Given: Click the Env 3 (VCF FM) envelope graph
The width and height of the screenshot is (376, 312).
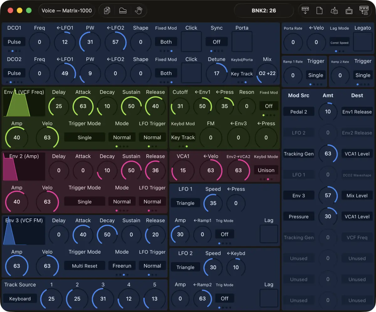Looking at the screenshot, I should 24,231.
